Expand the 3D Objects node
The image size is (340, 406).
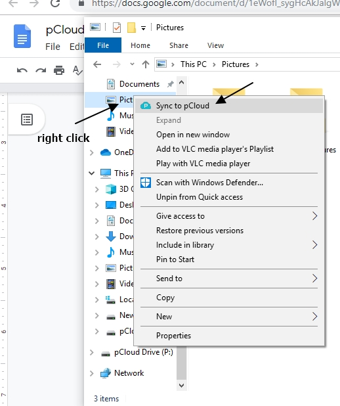(96, 189)
